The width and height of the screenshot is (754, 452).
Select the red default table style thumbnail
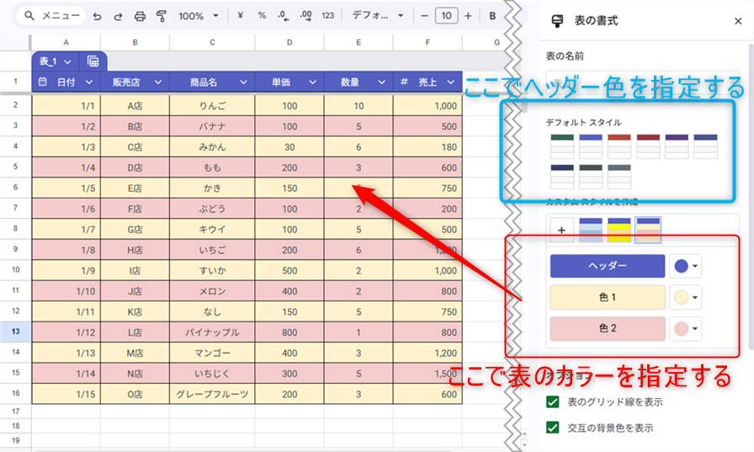[x=619, y=146]
